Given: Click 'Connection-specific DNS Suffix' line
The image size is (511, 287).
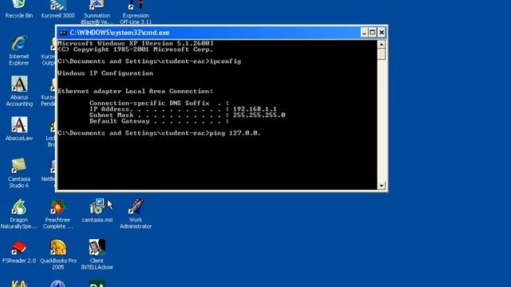Looking at the screenshot, I should coord(160,103).
